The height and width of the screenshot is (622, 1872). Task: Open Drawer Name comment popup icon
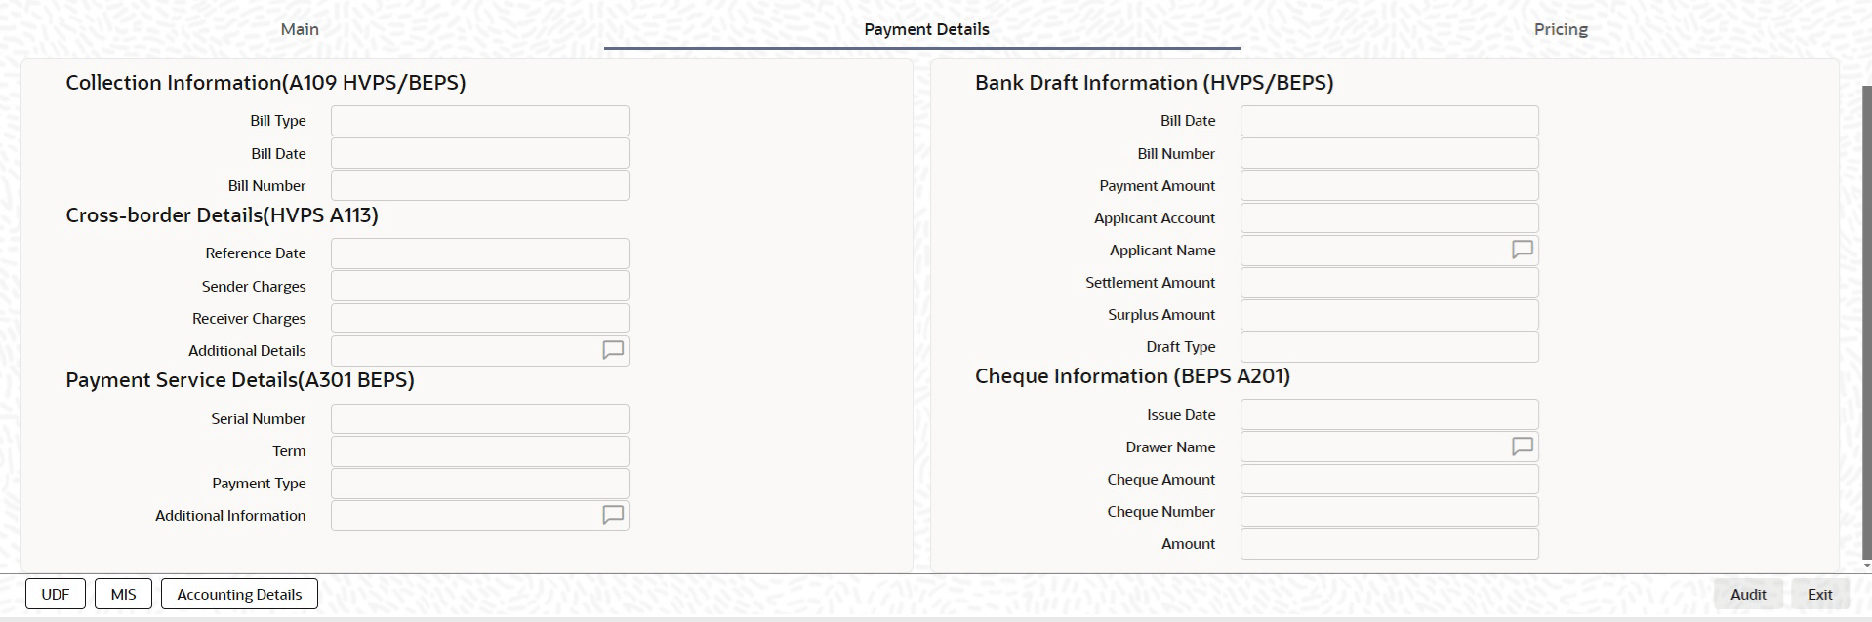1522,447
